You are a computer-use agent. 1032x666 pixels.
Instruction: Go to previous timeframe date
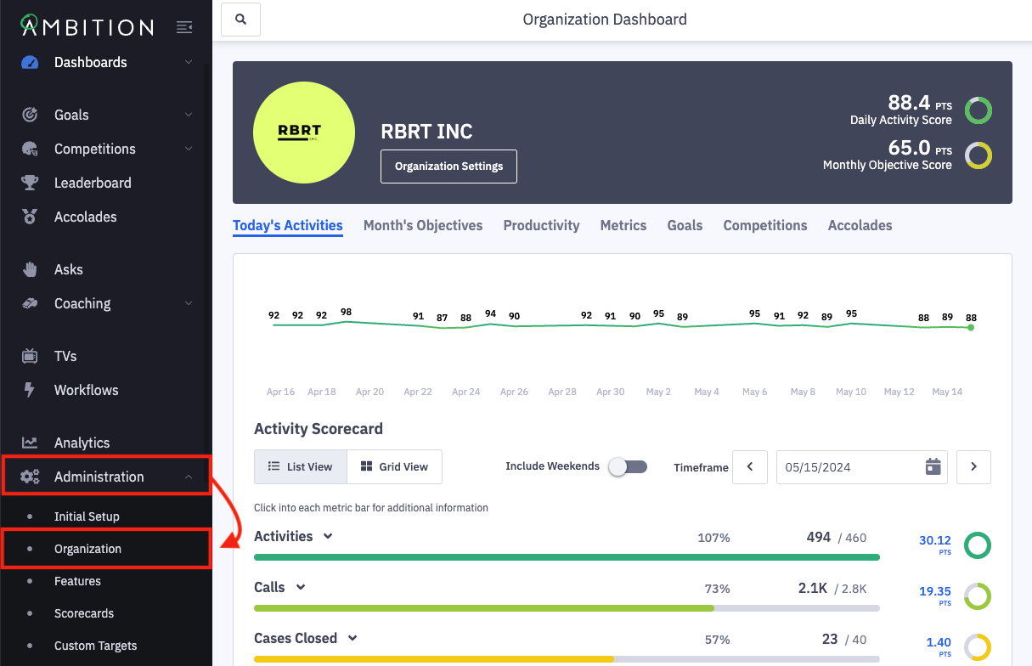pyautogui.click(x=750, y=466)
